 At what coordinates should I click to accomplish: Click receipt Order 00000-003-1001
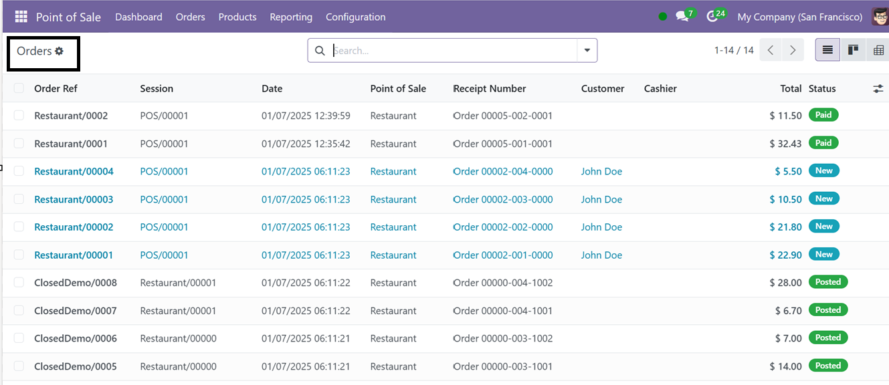(x=503, y=366)
